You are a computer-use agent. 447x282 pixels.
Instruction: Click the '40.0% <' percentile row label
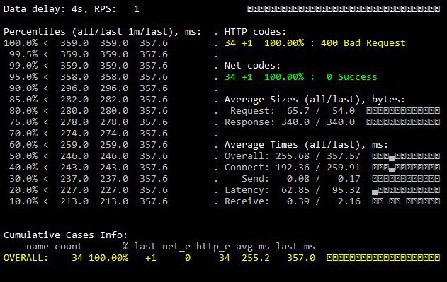[x=29, y=168]
